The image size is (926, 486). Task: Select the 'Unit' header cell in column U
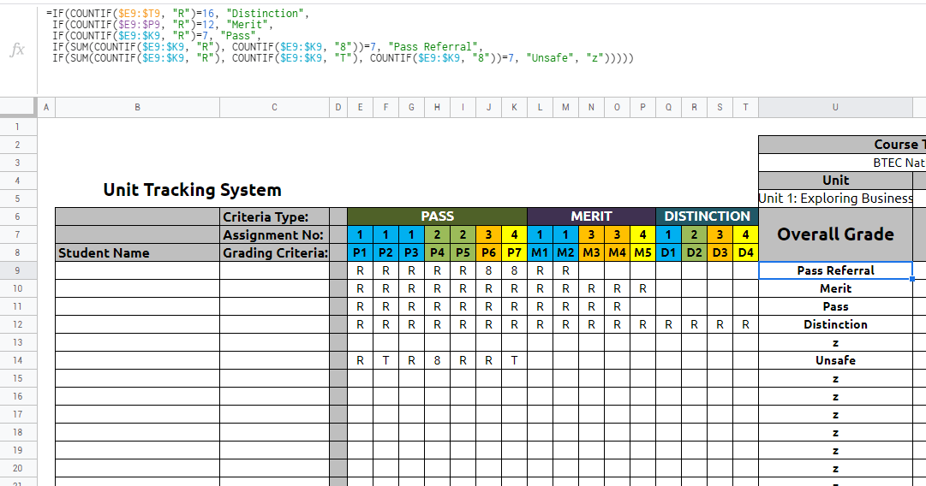(x=835, y=181)
